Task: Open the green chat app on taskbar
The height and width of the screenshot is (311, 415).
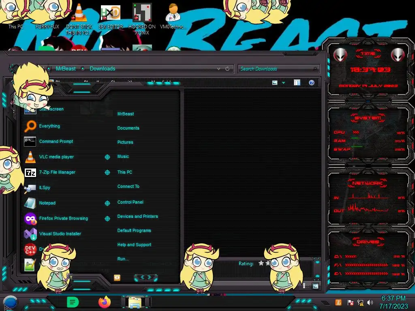Action: tap(73, 302)
